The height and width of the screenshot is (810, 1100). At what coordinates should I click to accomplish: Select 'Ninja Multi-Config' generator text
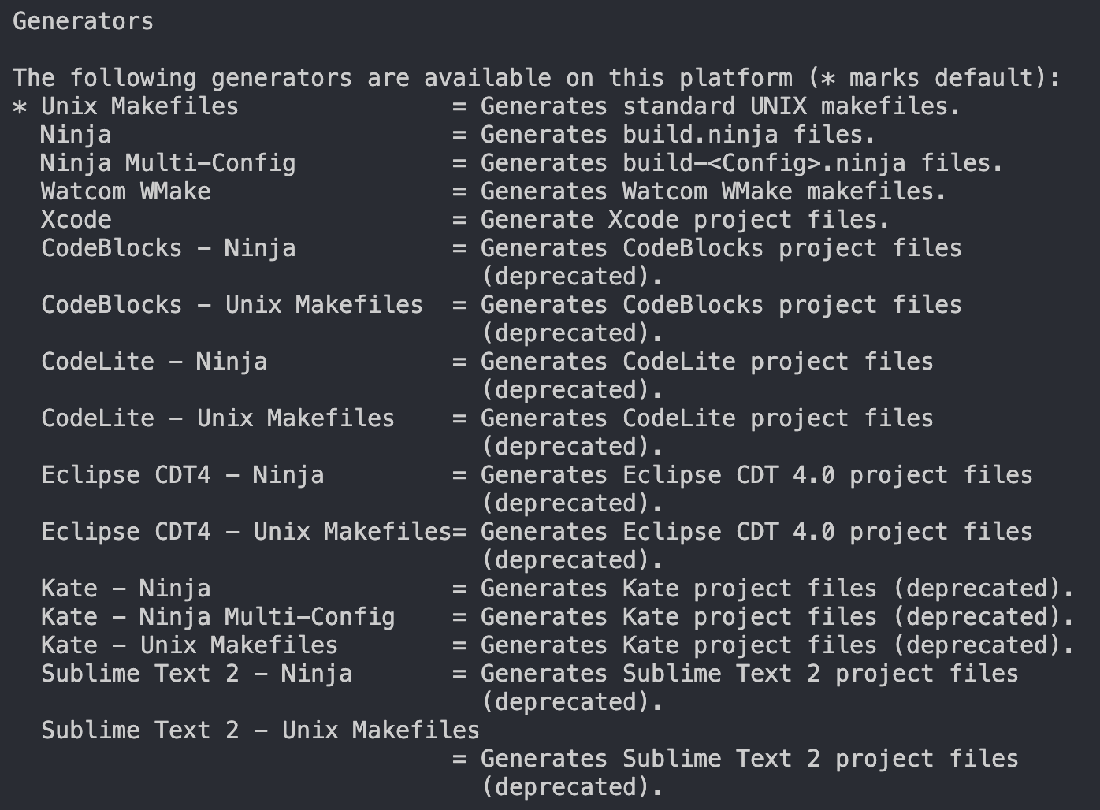169,164
